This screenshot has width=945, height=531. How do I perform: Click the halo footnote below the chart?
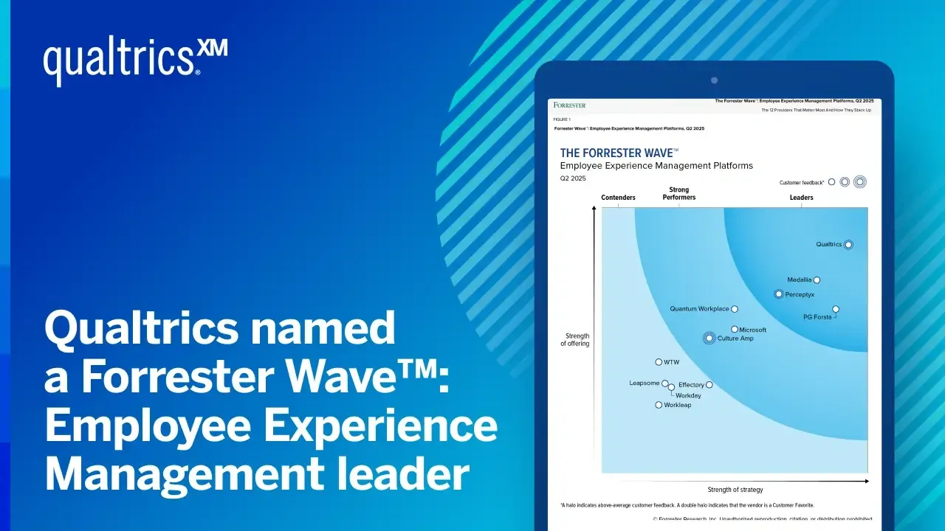pos(687,505)
